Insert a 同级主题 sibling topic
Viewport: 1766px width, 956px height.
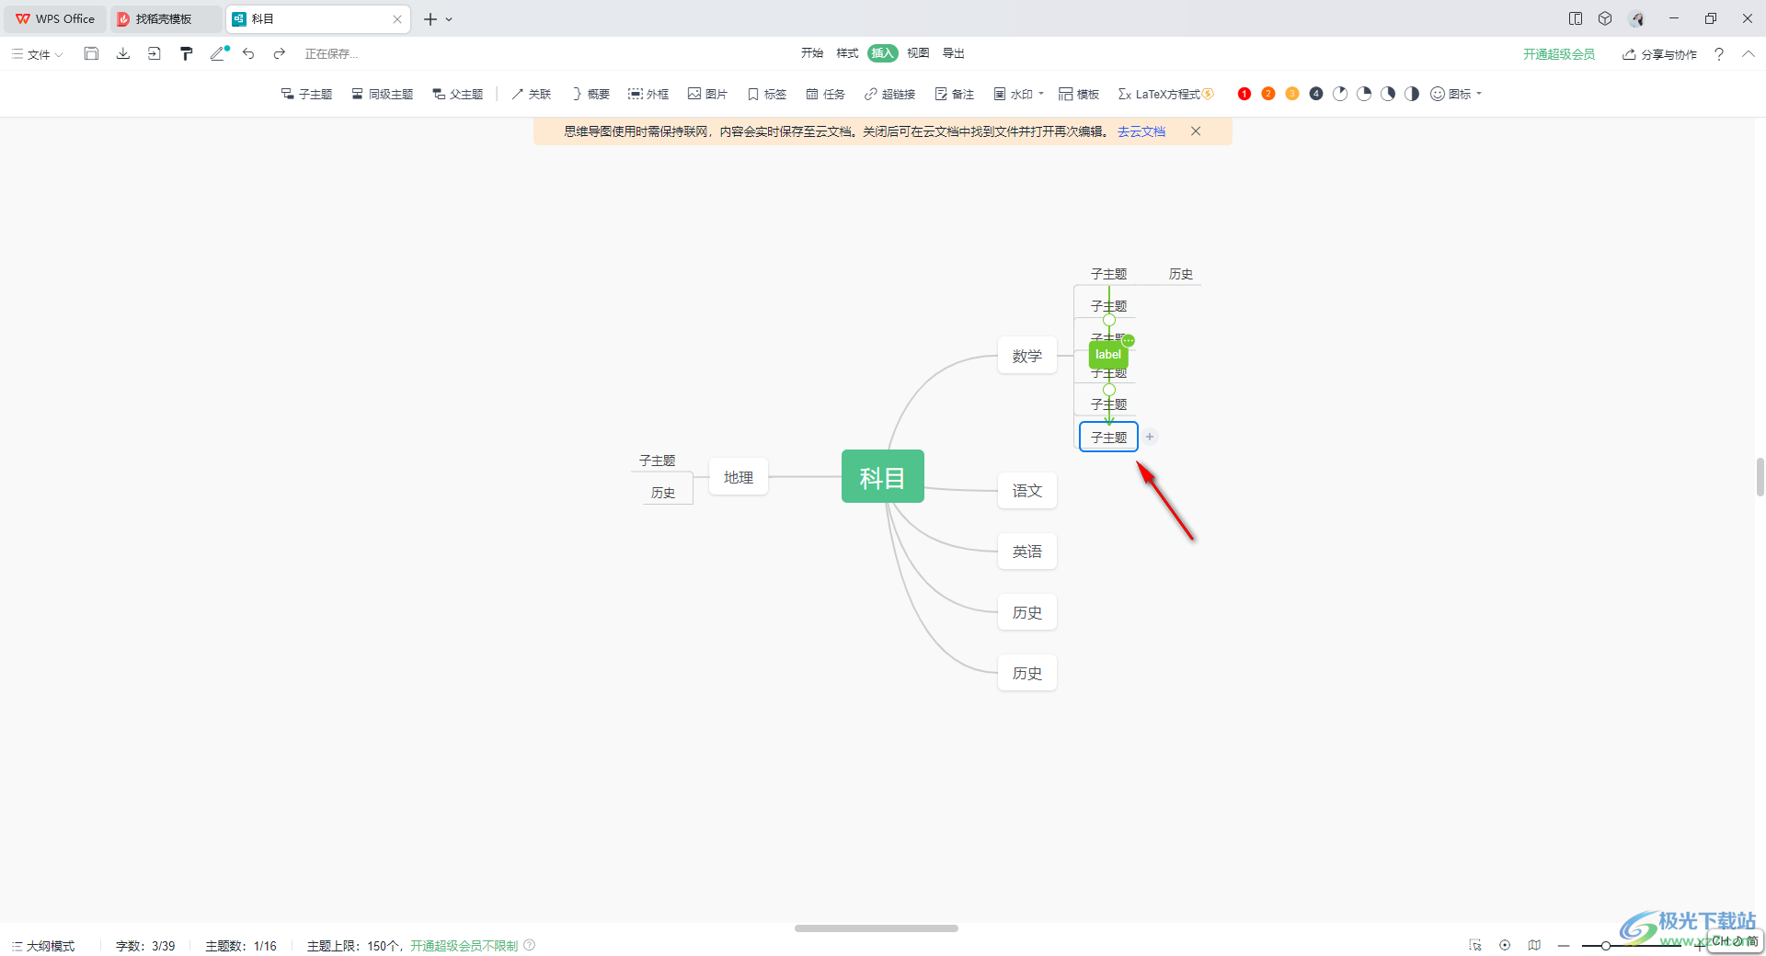click(x=383, y=94)
